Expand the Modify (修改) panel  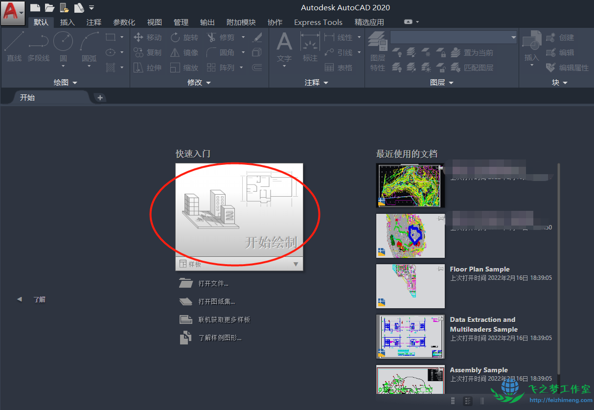(199, 83)
